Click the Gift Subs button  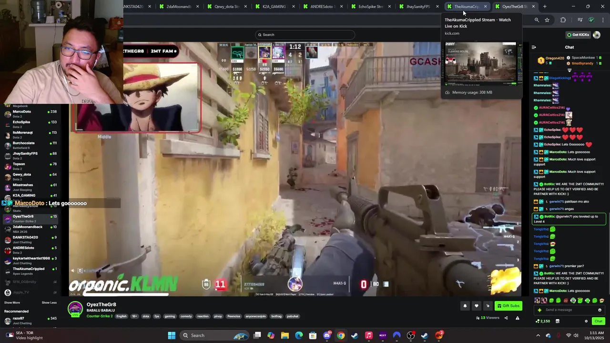point(508,306)
